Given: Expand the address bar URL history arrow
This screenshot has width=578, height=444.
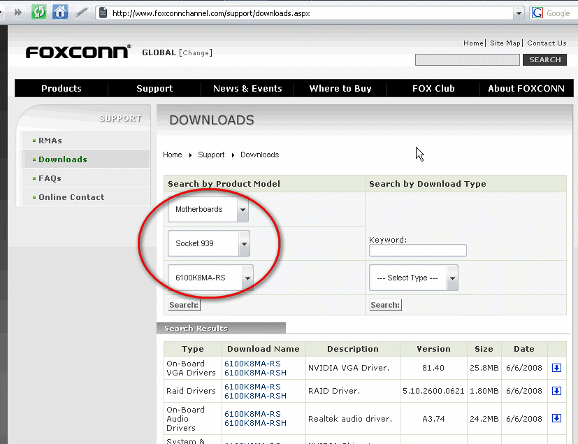Looking at the screenshot, I should [x=519, y=13].
